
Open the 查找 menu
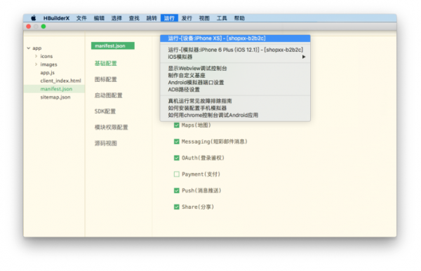134,18
